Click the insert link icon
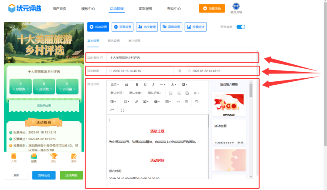The height and width of the screenshot is (190, 327). coord(136,101)
